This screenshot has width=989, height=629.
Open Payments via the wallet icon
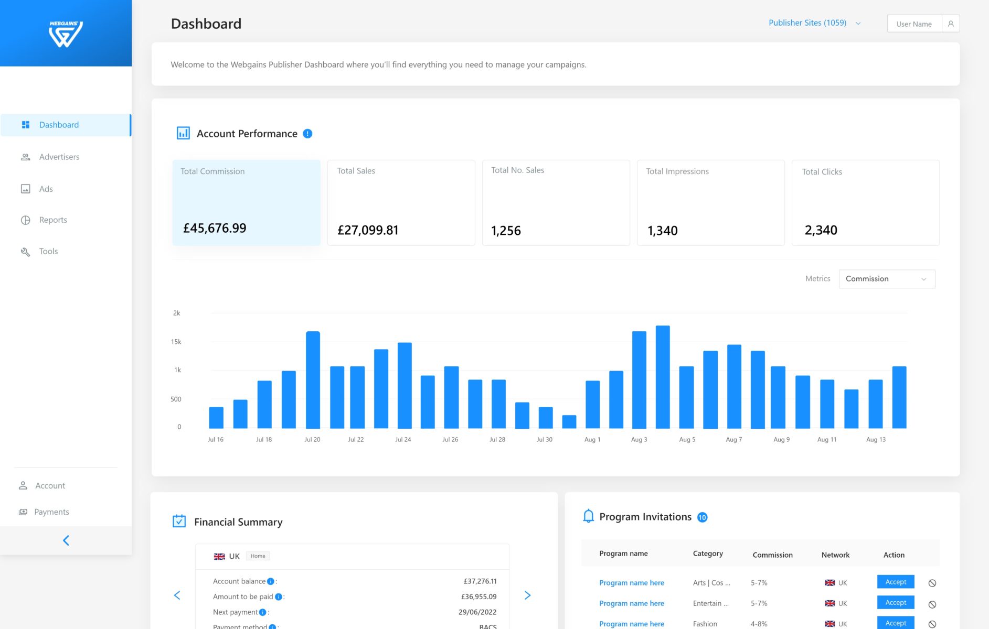(23, 512)
